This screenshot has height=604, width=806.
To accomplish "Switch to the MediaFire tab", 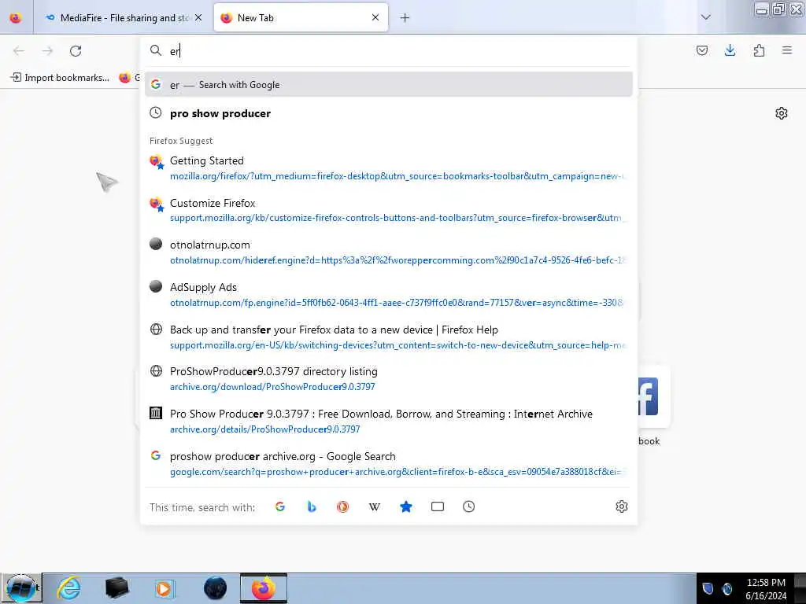I will click(x=122, y=18).
